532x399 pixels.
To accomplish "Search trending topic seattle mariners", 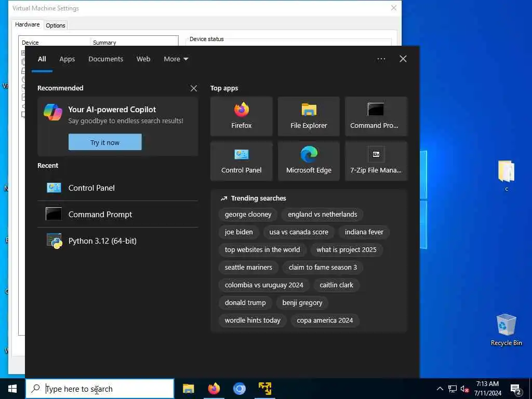I will (248, 268).
